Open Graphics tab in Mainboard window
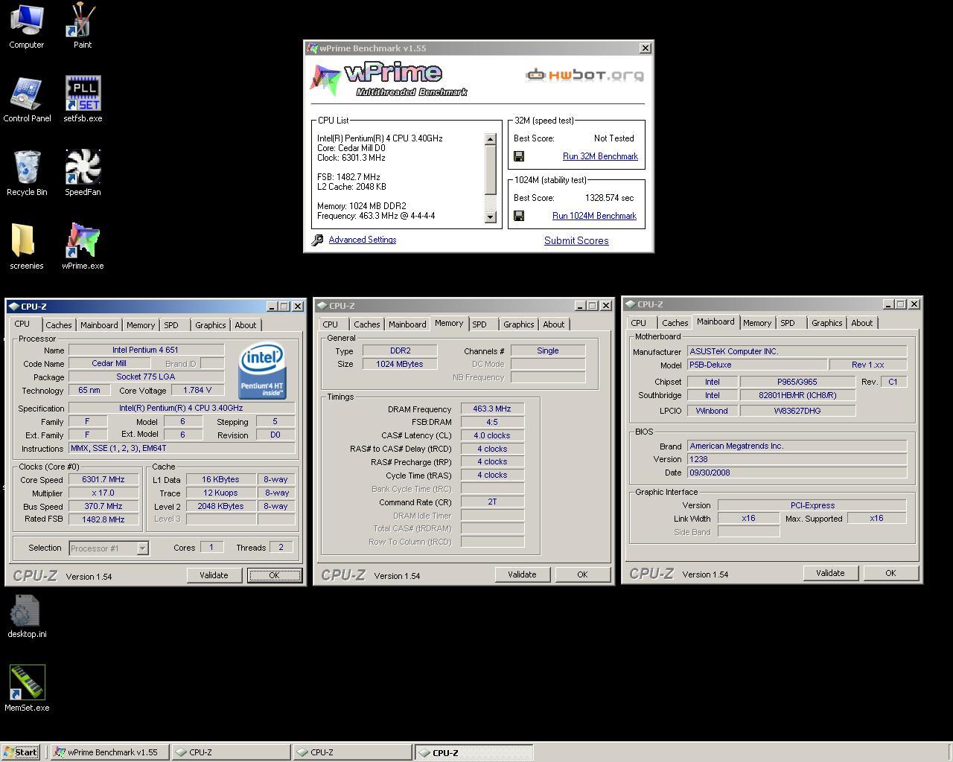The height and width of the screenshot is (762, 953). coord(826,323)
